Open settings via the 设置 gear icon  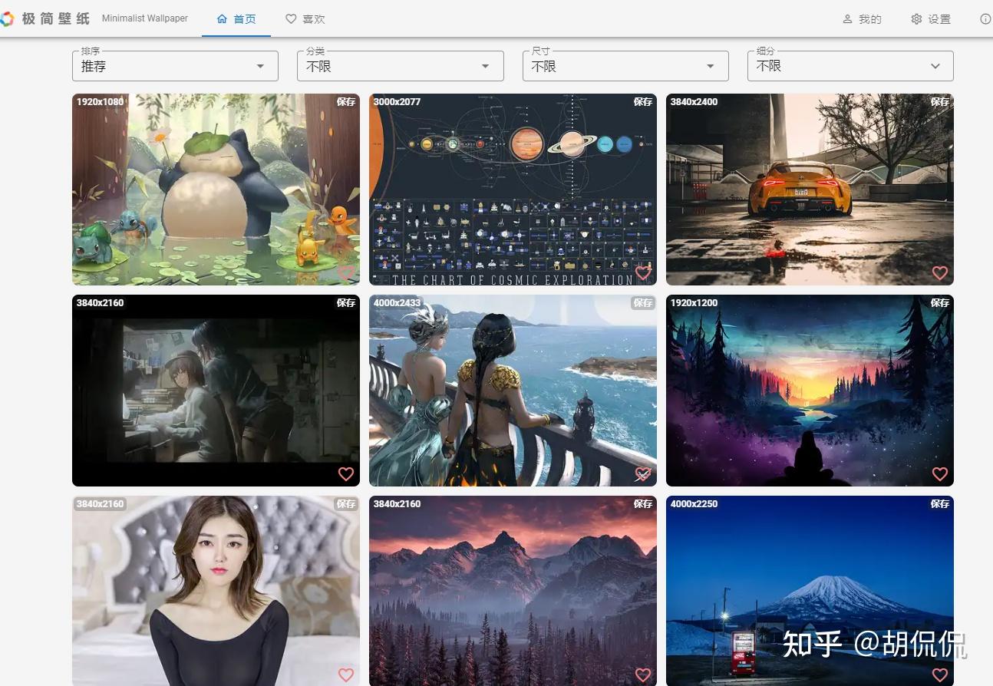click(x=915, y=18)
